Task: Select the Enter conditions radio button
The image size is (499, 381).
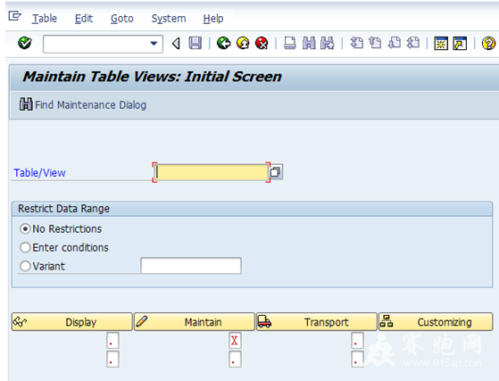Action: [x=25, y=247]
